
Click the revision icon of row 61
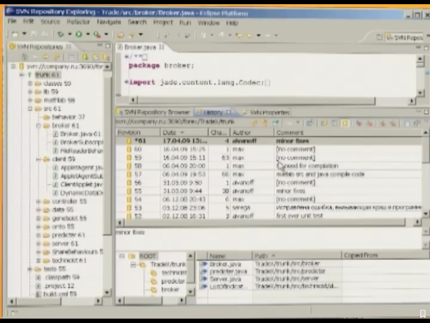128,141
